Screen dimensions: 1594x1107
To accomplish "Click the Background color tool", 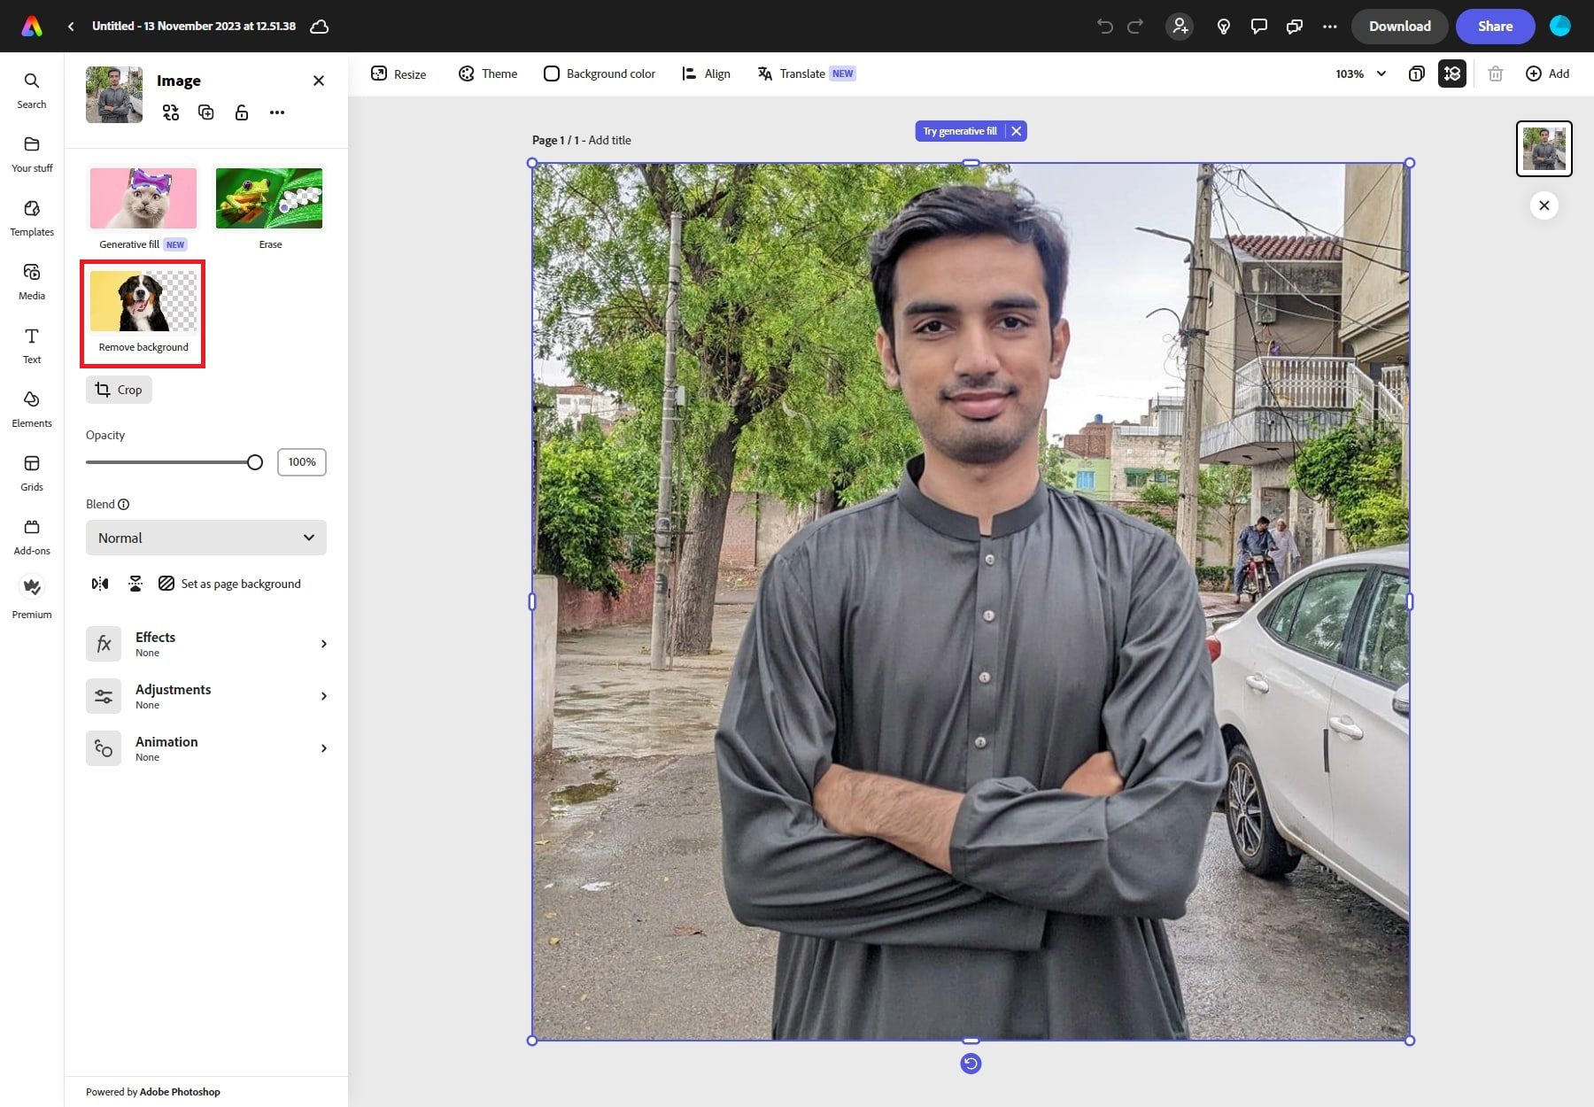I will pos(599,74).
